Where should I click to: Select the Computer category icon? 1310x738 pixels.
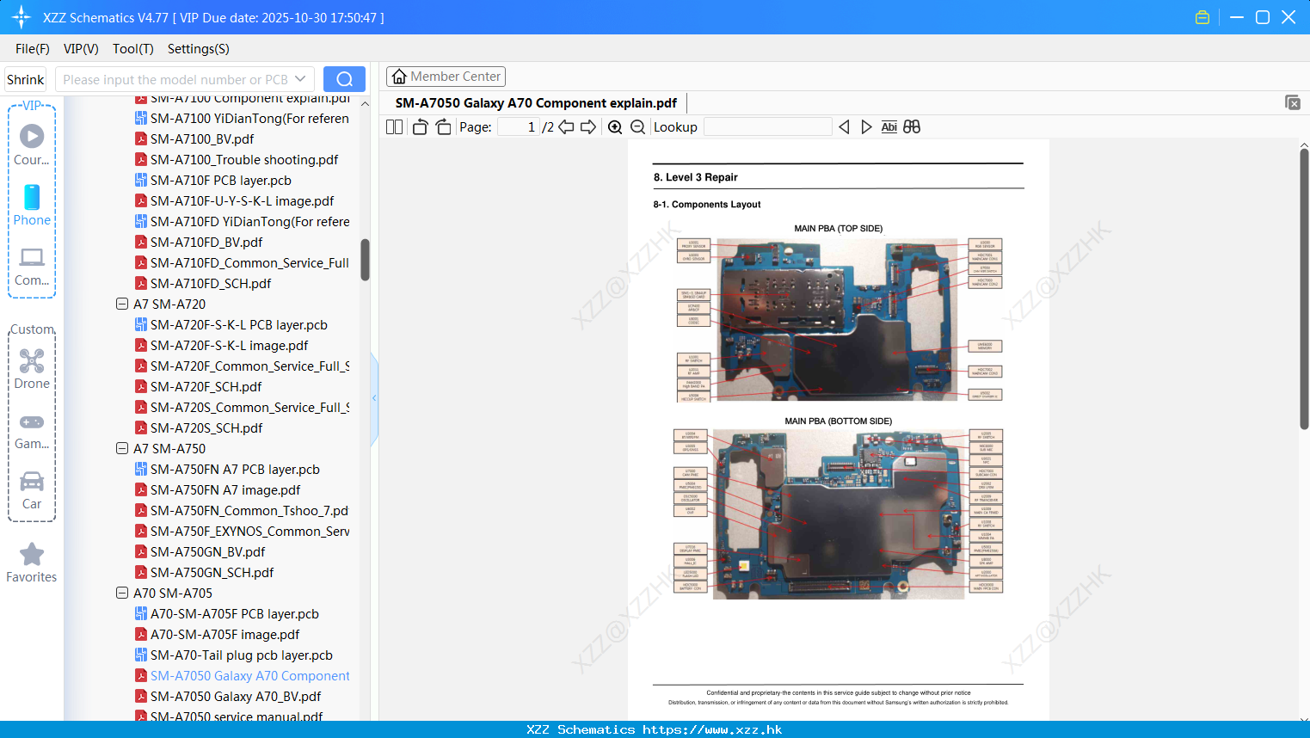click(32, 267)
